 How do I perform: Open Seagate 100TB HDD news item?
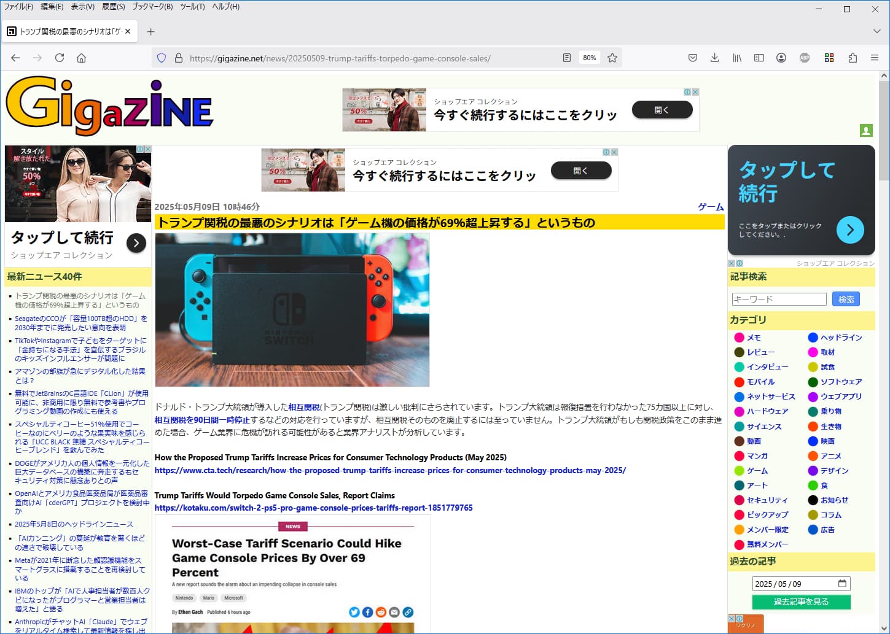tap(81, 323)
